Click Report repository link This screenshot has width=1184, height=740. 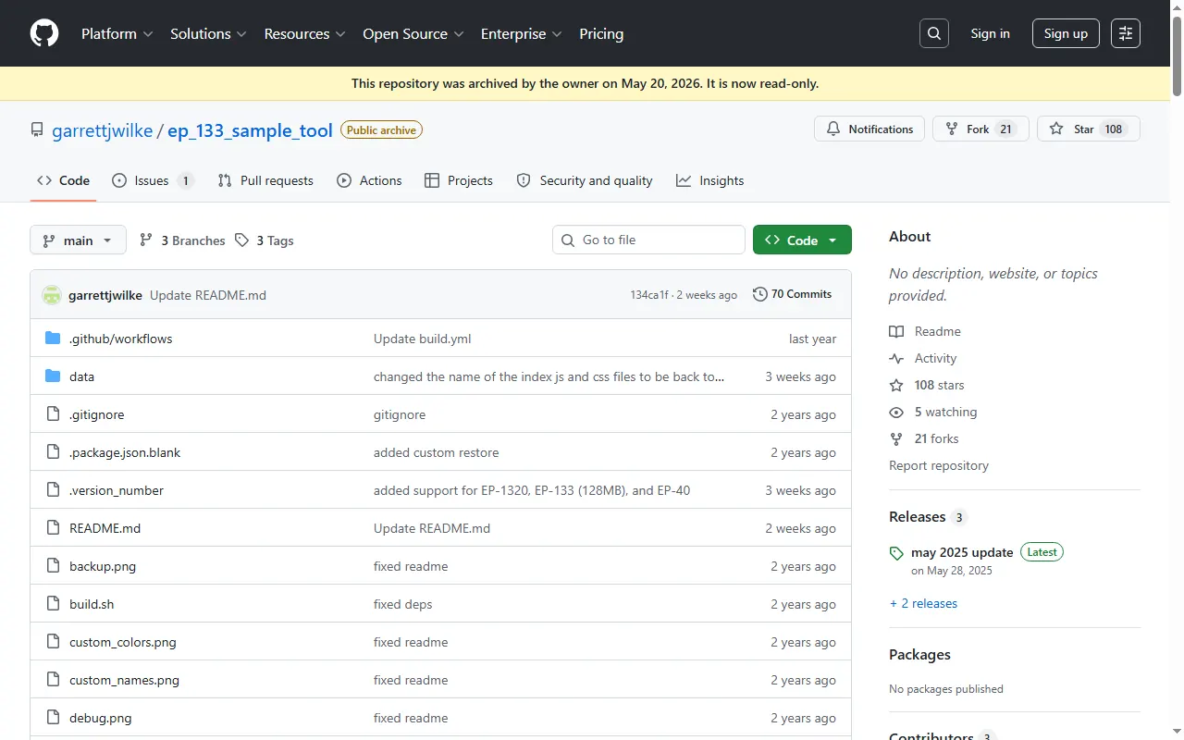click(x=938, y=465)
